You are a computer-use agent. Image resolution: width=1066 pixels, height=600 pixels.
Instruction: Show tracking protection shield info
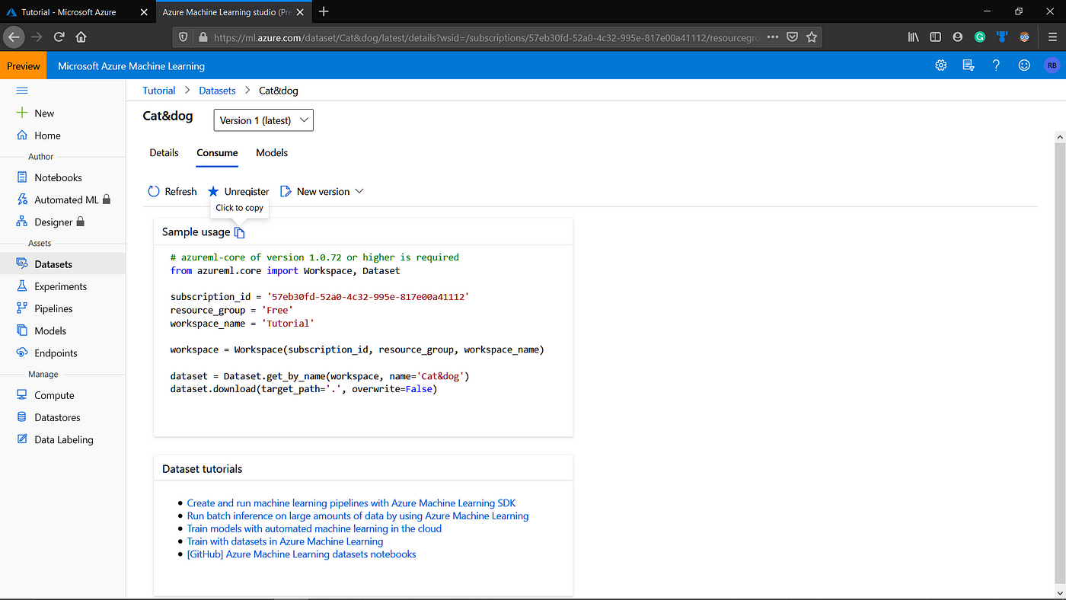point(183,37)
